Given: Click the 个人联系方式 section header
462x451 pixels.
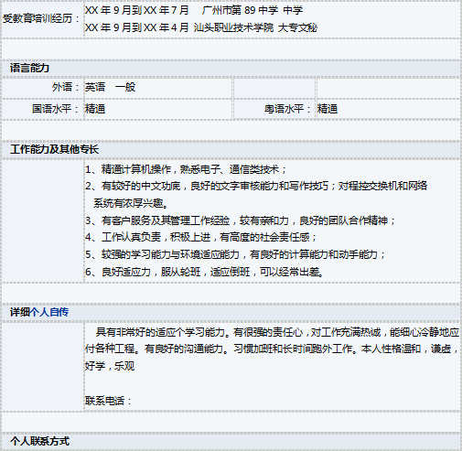Looking at the screenshot, I should 39,441.
